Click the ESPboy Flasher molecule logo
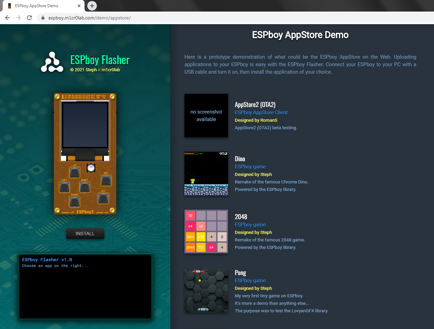 (52, 62)
